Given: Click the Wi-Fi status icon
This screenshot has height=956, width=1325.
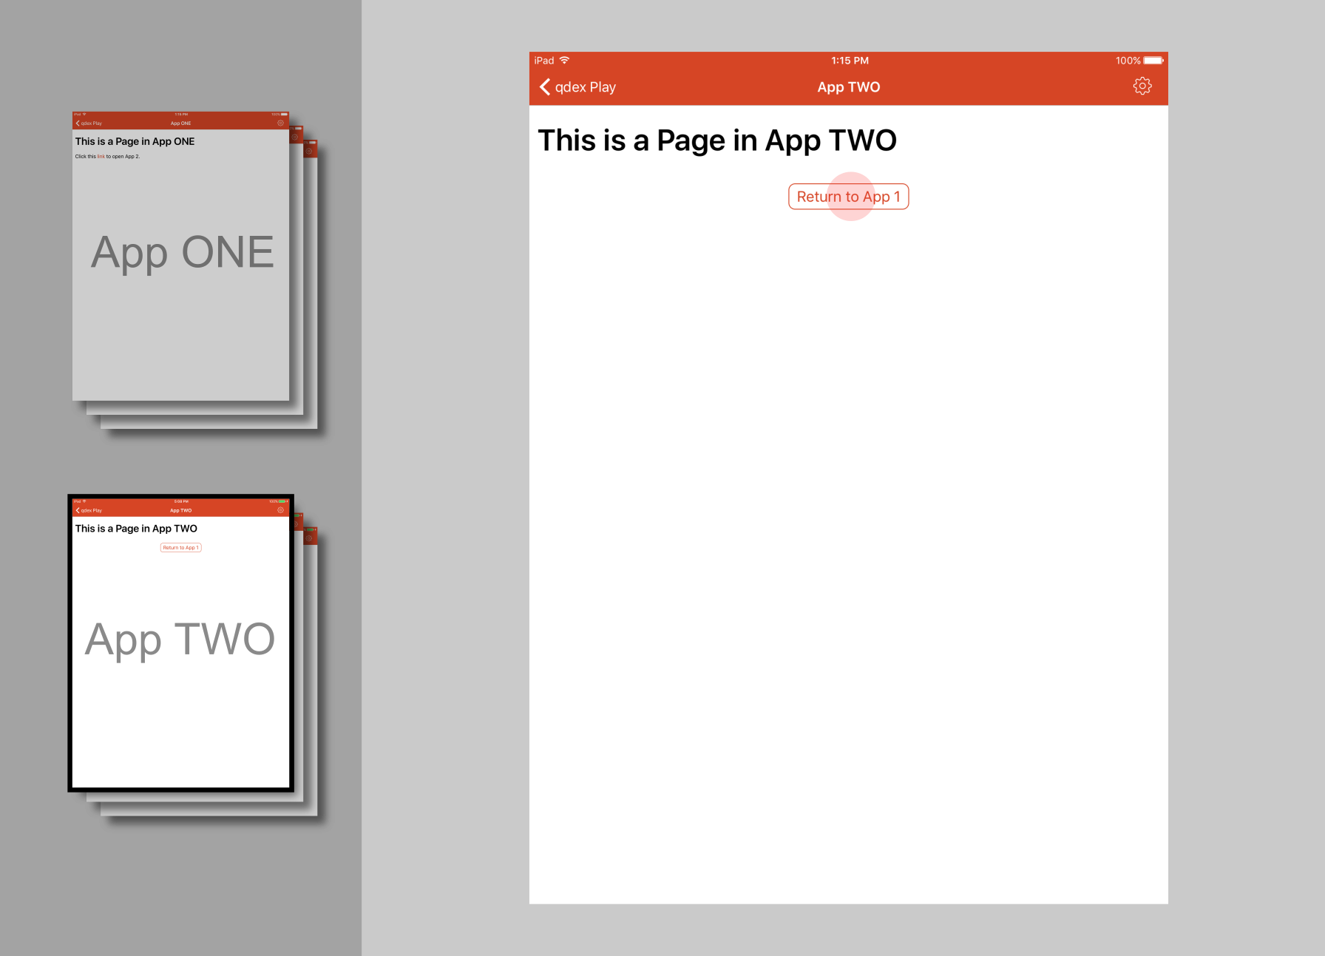Looking at the screenshot, I should (x=564, y=61).
